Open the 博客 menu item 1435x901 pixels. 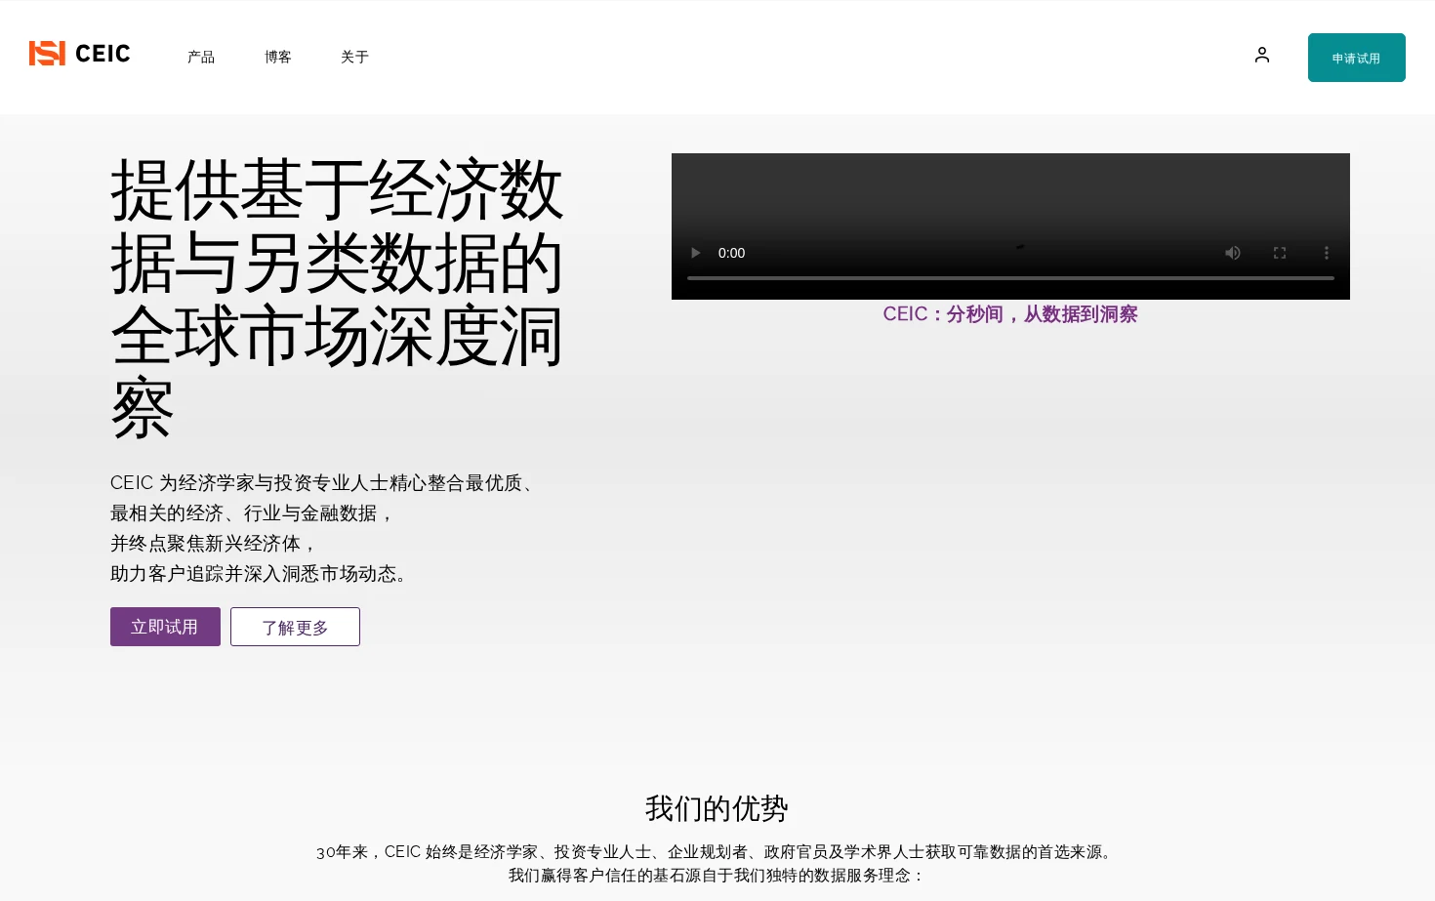278,58
